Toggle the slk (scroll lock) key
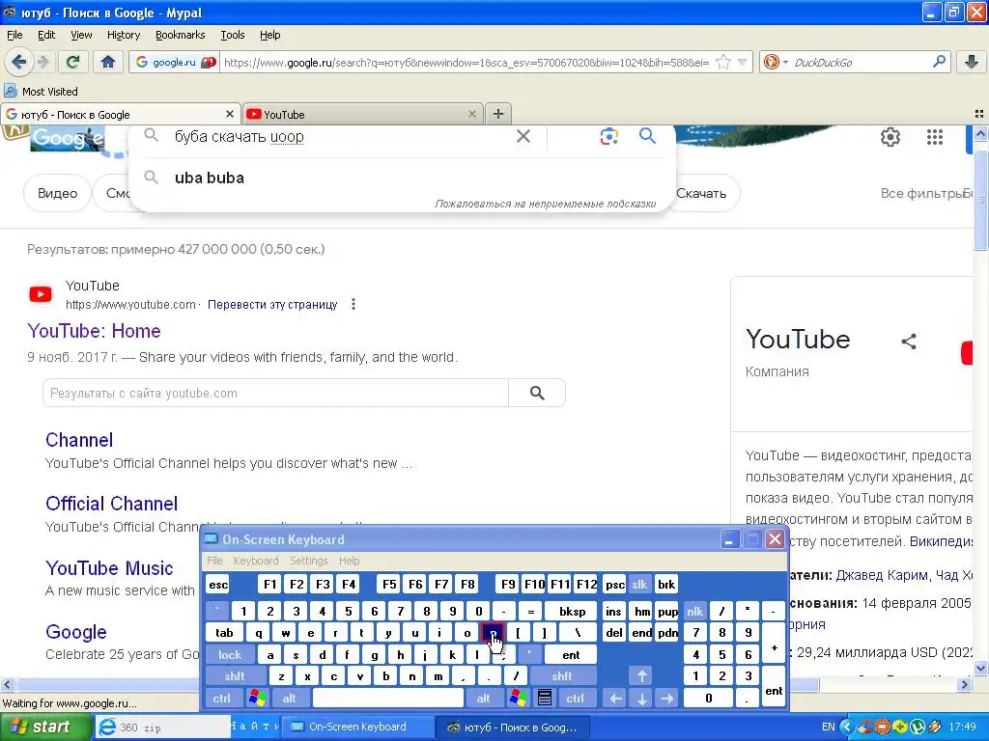 639,584
